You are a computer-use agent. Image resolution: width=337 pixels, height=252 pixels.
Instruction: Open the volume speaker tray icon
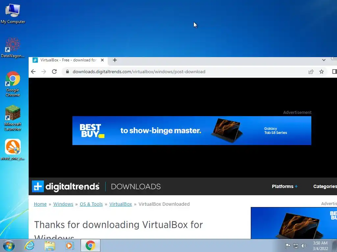[x=303, y=246]
